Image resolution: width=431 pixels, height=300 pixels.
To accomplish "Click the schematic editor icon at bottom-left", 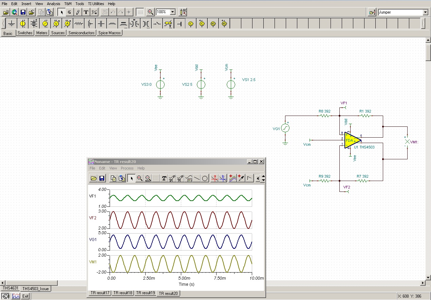I will pos(6,296).
